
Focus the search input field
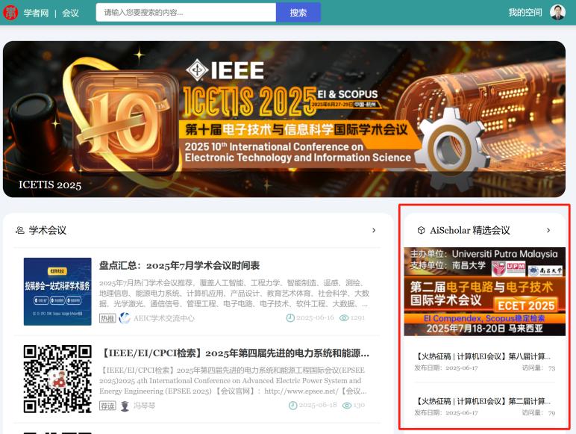point(186,13)
